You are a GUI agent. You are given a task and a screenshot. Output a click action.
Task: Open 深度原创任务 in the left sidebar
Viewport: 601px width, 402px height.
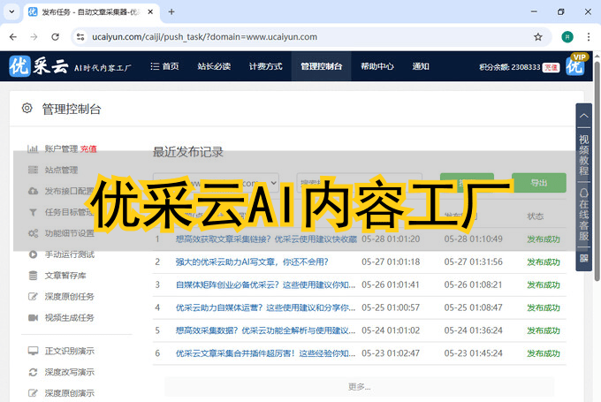69,296
